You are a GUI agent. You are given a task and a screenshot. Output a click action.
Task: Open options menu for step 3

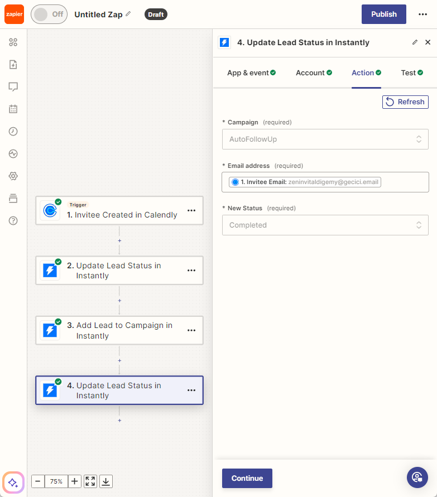click(x=191, y=330)
